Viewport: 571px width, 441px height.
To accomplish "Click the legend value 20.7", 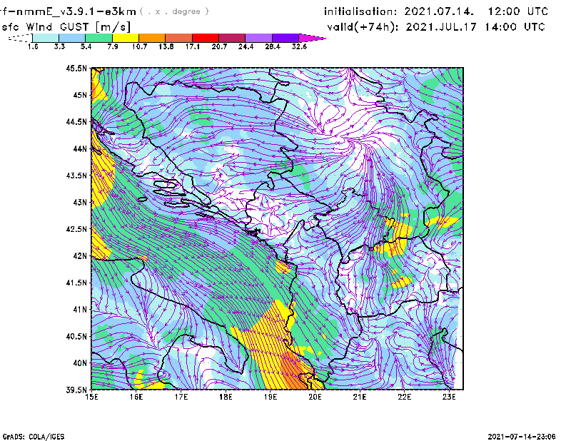I will pyautogui.click(x=219, y=46).
